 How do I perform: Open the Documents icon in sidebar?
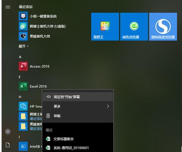(x=8, y=145)
